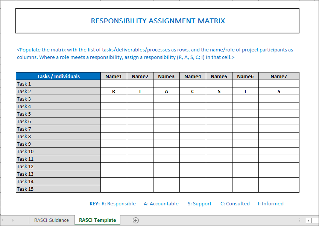Select the A cell under Name3
Viewport: 319px width, 226px height.
click(166, 91)
